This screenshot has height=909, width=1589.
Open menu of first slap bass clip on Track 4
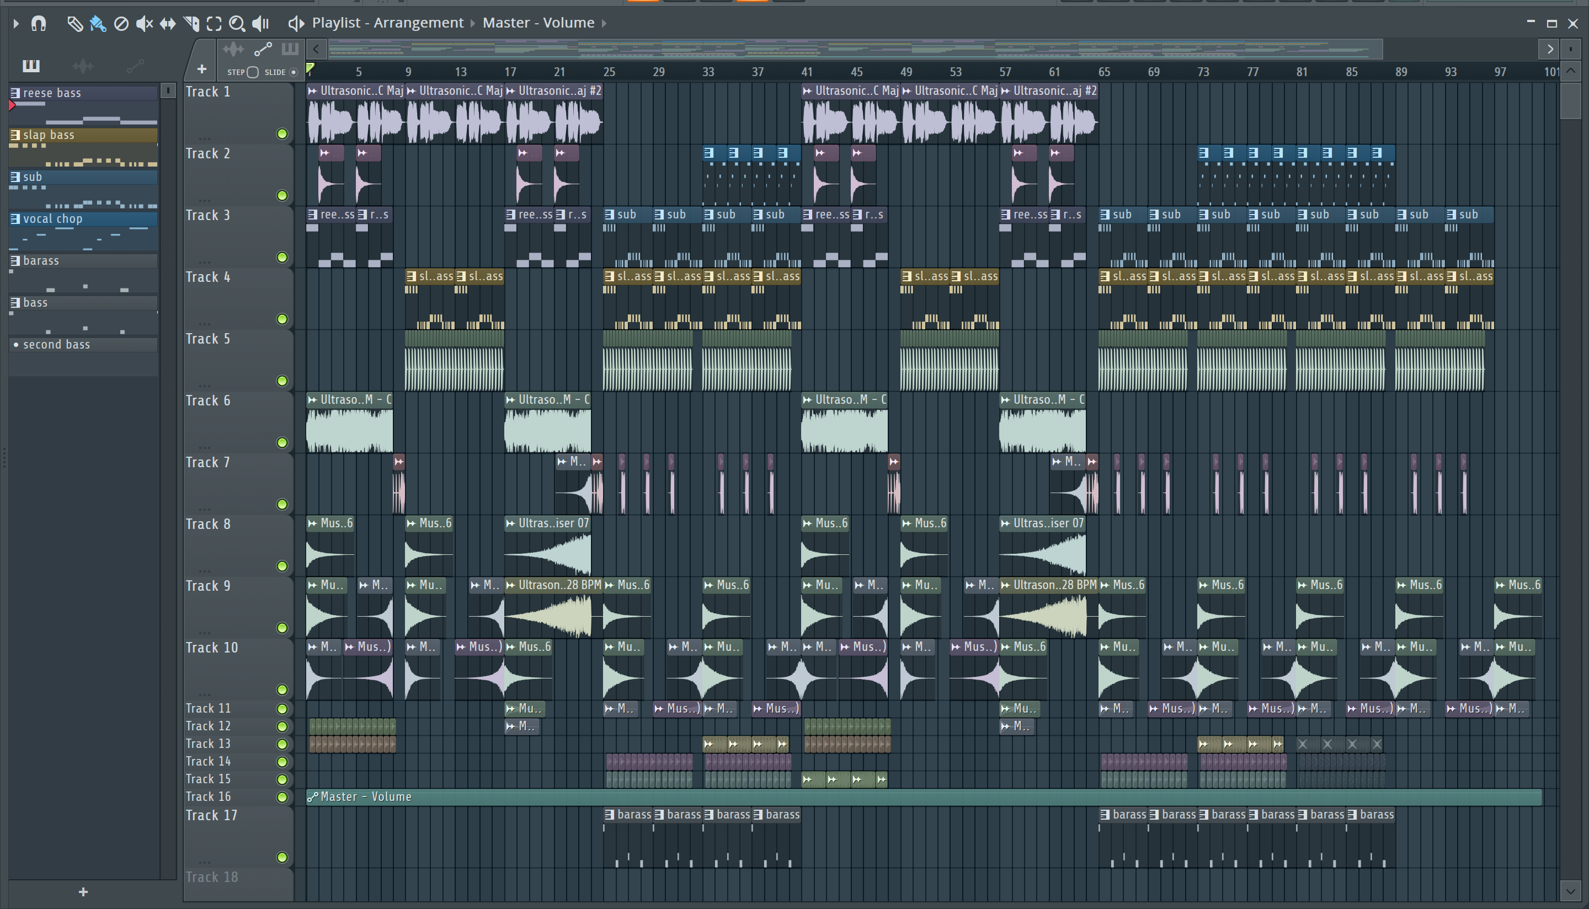click(411, 276)
